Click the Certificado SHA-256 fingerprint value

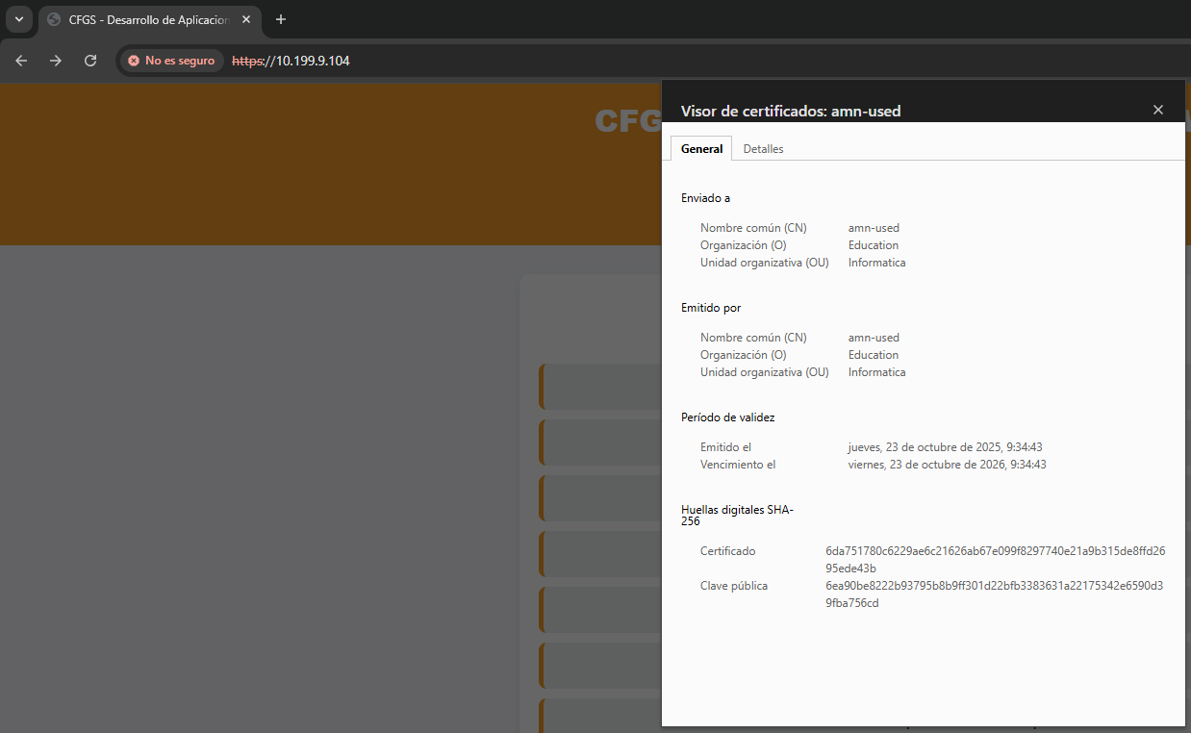pos(995,560)
